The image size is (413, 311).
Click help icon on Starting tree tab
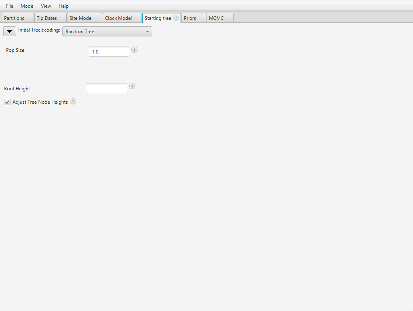click(176, 18)
